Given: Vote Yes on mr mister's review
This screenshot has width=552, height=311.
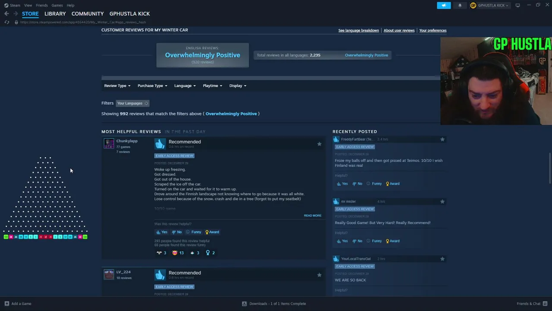Looking at the screenshot, I should point(342,241).
